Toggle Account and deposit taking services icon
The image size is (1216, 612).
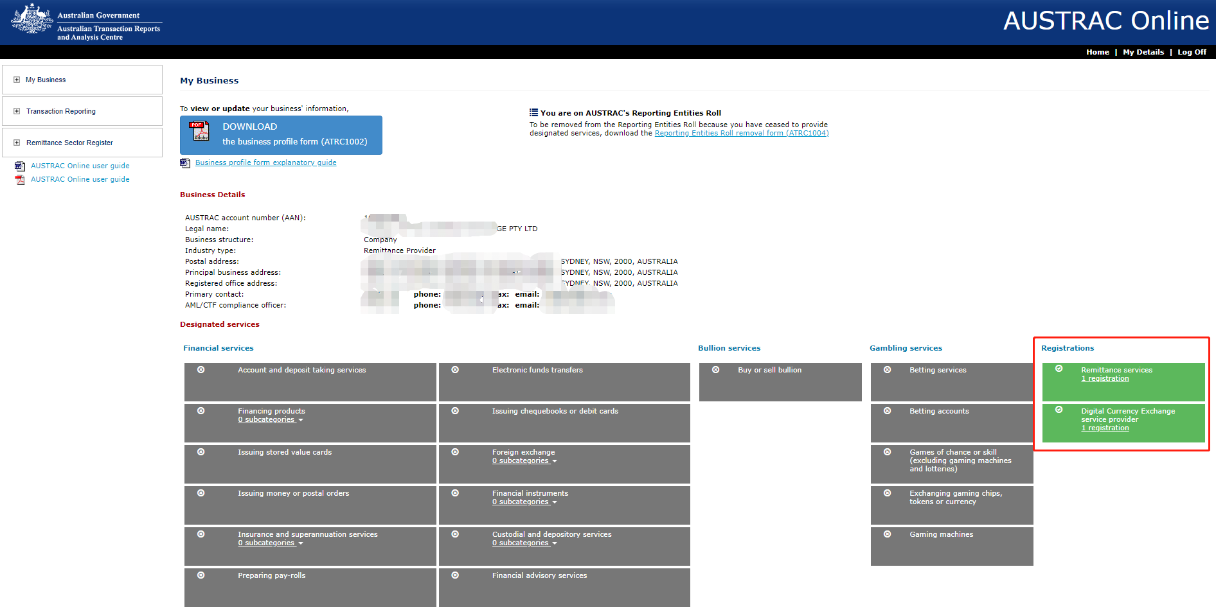point(201,370)
